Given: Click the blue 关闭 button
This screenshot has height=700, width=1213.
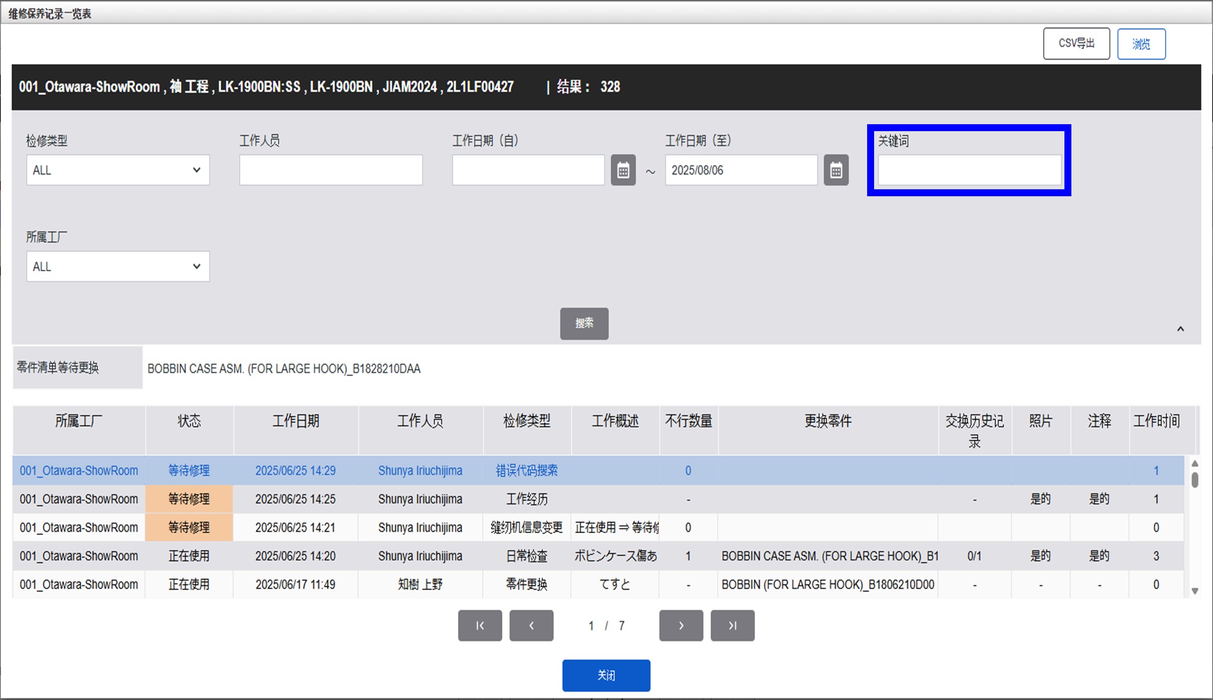Looking at the screenshot, I should [606, 675].
